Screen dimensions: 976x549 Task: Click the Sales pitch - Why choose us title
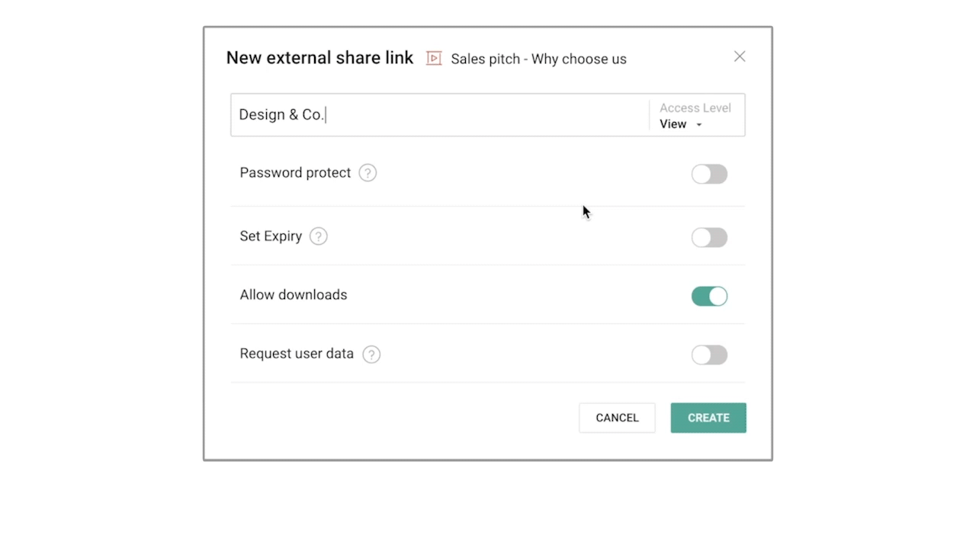538,59
